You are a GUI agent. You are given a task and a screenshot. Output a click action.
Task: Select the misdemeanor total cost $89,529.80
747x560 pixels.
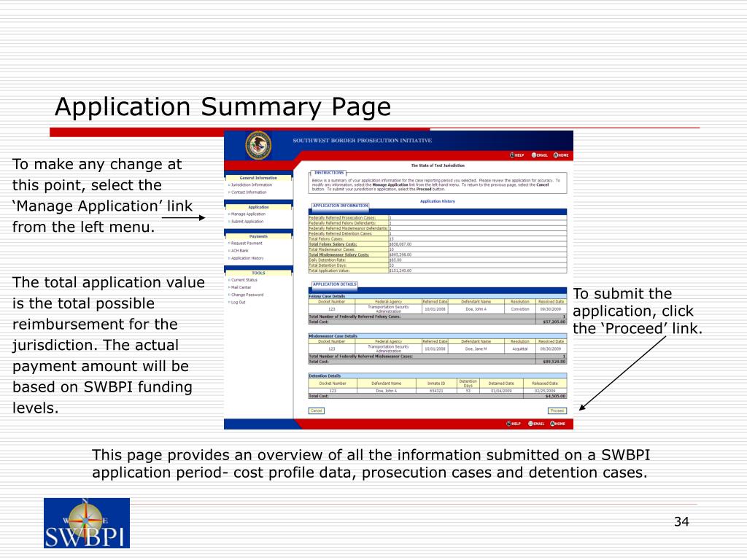tap(554, 362)
